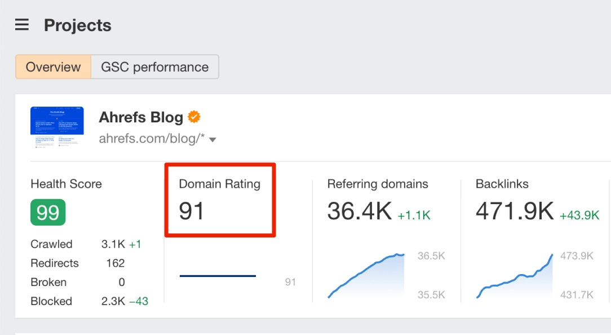
Task: Open the Domain Rating value 91
Action: 192,210
